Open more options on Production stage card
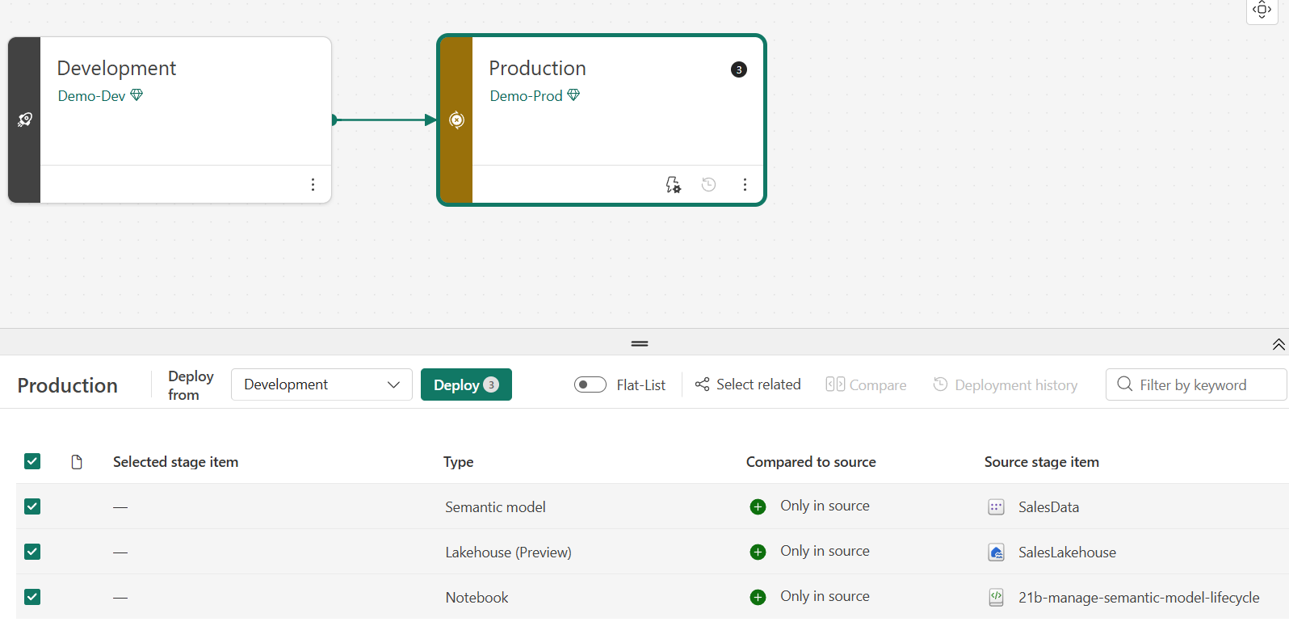The image size is (1289, 626). tap(745, 184)
